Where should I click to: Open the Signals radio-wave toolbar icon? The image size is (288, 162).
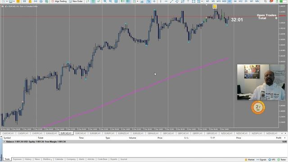(36, 1)
